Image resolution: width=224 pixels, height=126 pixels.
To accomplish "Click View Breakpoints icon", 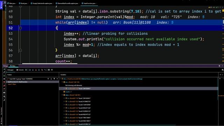I will click(x=4, y=86).
